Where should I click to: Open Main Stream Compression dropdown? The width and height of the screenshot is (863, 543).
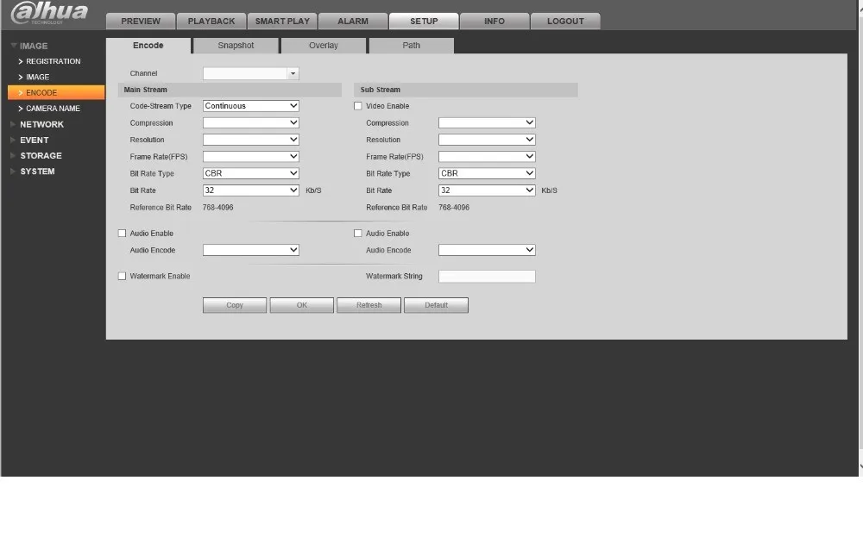click(251, 122)
